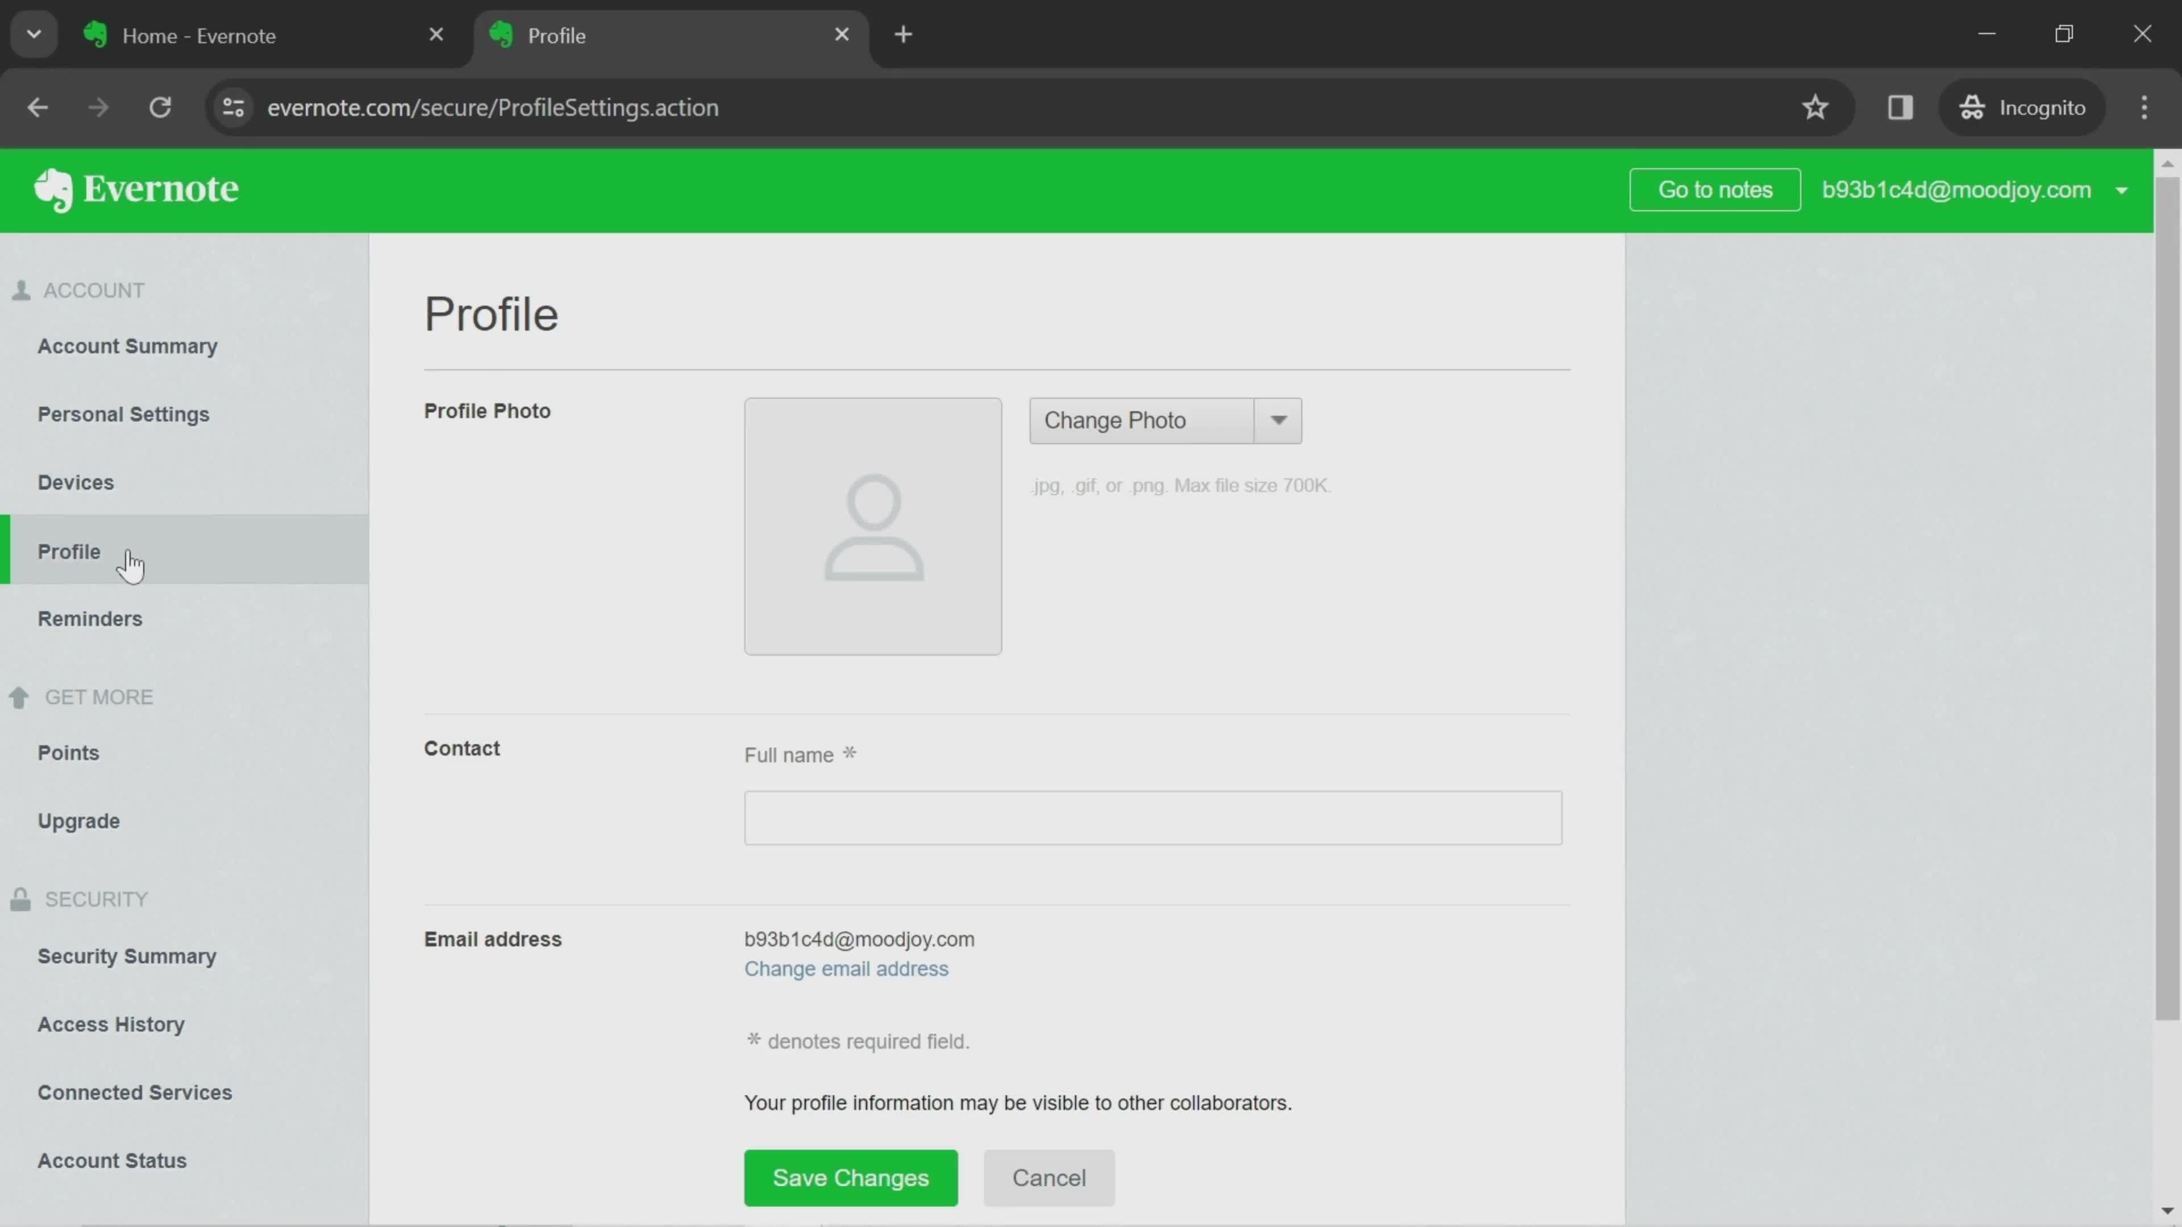Click the Save Changes button
The width and height of the screenshot is (2182, 1227).
point(850,1178)
